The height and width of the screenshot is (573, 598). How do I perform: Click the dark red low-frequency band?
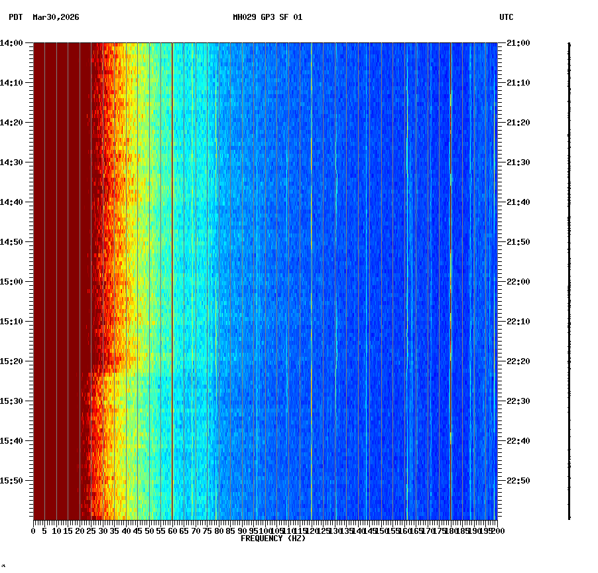[x=56, y=265]
